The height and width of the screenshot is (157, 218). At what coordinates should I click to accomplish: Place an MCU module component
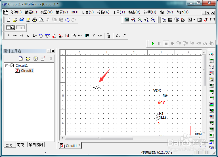coord(109,35)
